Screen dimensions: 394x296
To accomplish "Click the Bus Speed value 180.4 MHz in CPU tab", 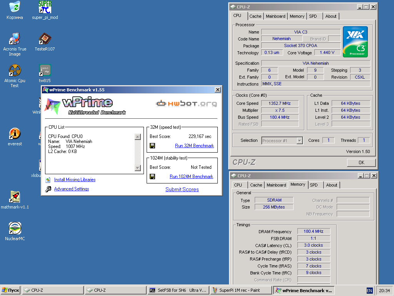I will pos(280,117).
